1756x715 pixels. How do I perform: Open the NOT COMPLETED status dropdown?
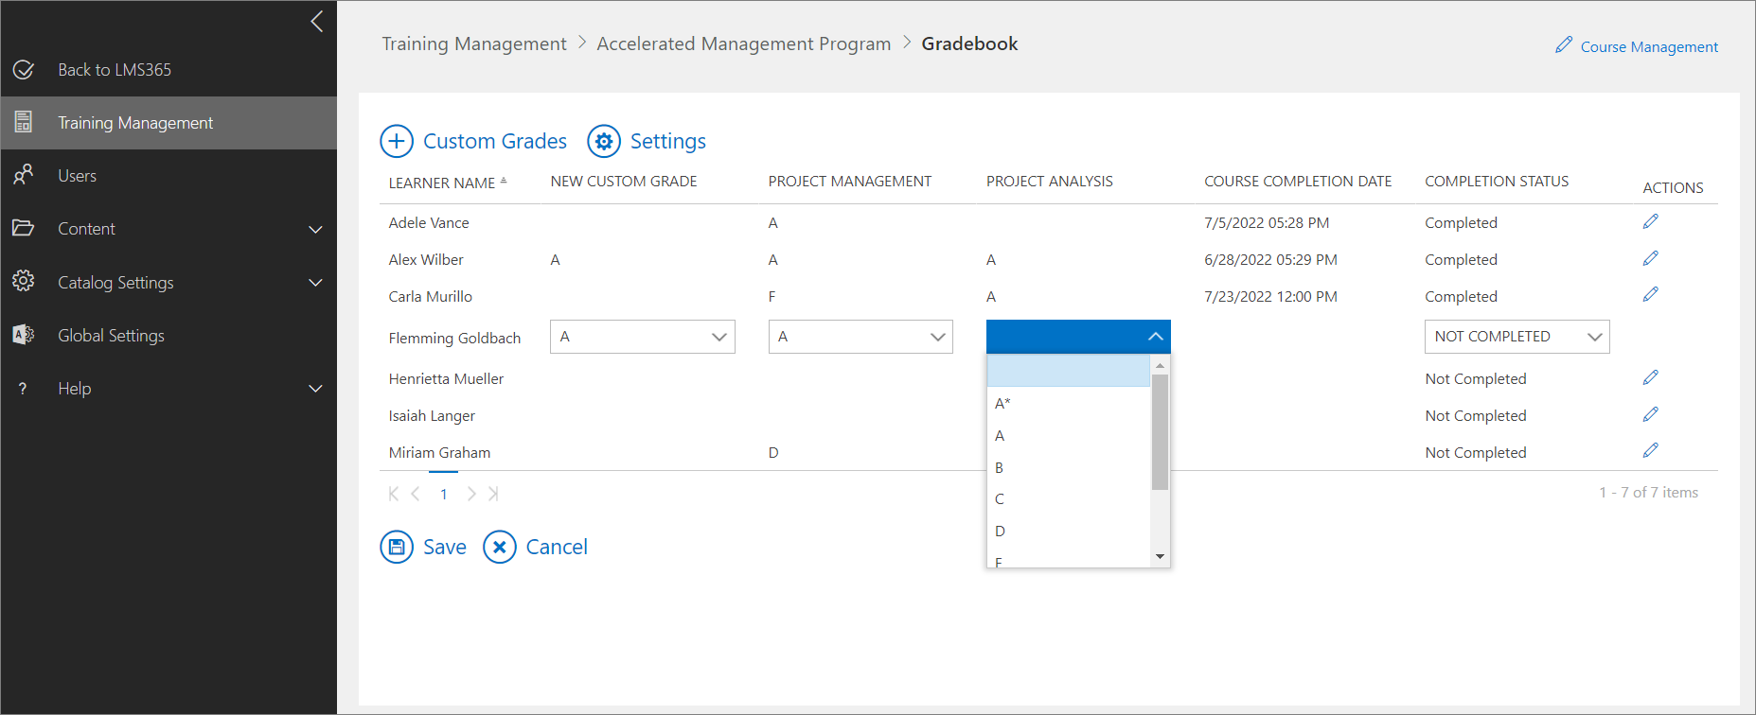point(1517,337)
